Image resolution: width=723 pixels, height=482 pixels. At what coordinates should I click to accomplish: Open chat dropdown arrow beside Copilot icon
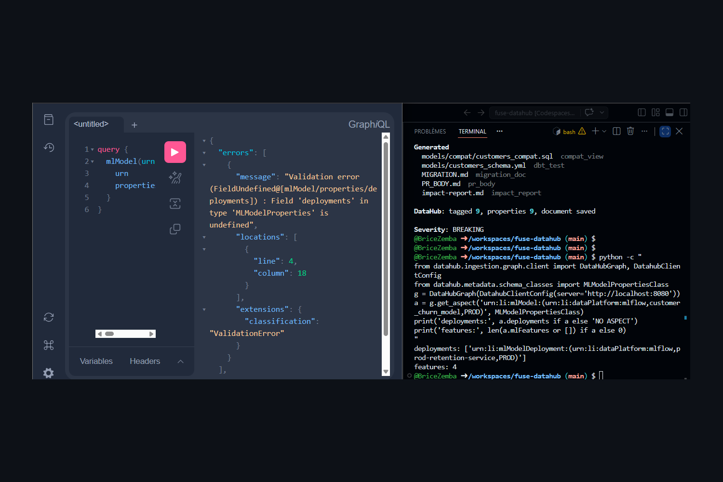tap(602, 112)
